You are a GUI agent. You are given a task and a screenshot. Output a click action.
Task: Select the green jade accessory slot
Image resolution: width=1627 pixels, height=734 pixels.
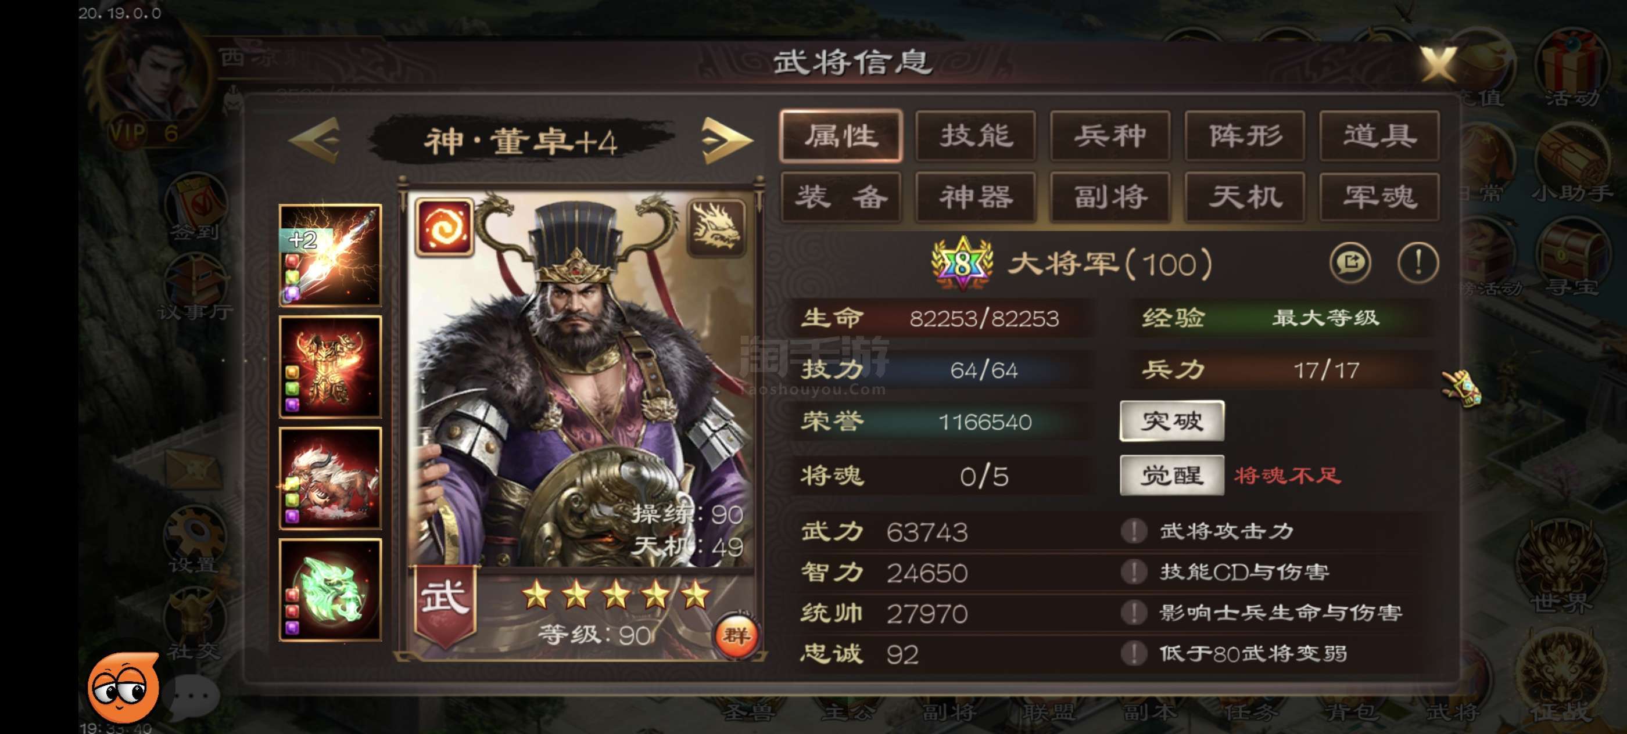330,589
